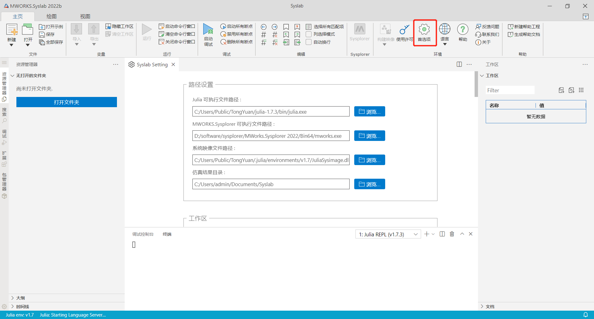Enable 自动换行 word wrap checkbox
594x319 pixels.
(308, 42)
